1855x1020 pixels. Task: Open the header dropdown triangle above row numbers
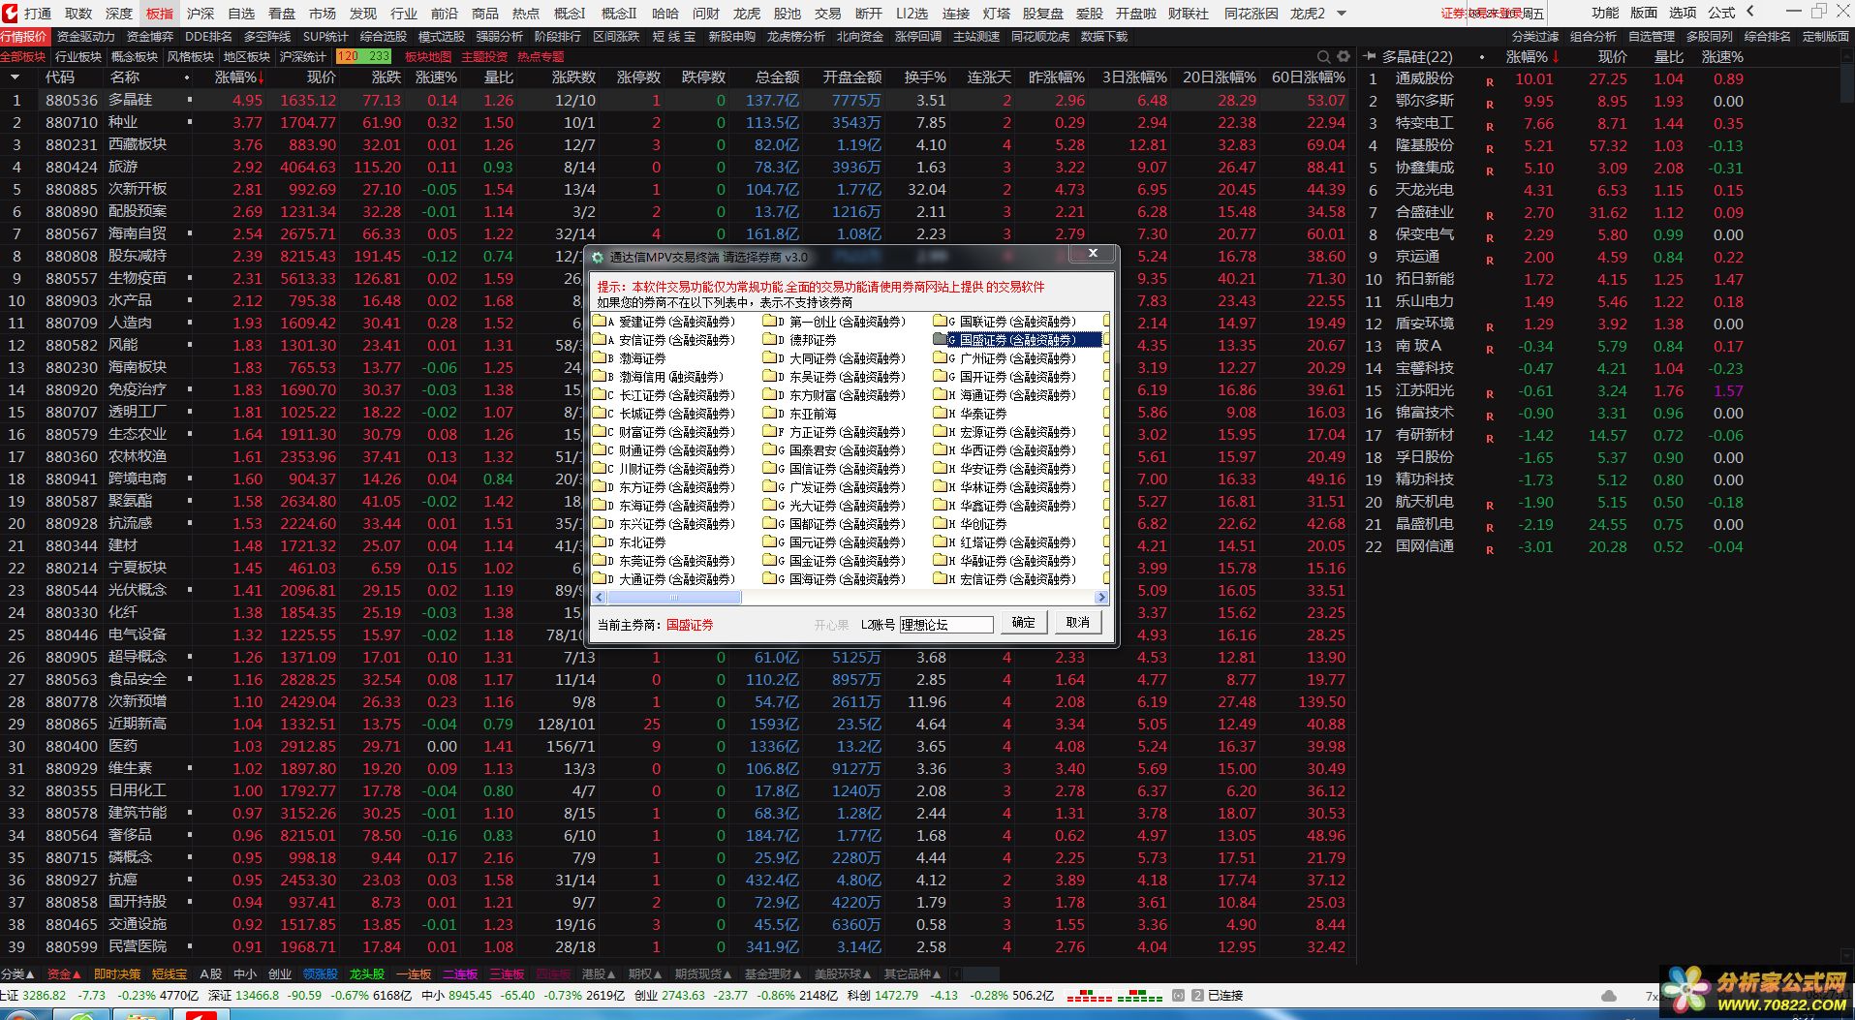point(15,77)
